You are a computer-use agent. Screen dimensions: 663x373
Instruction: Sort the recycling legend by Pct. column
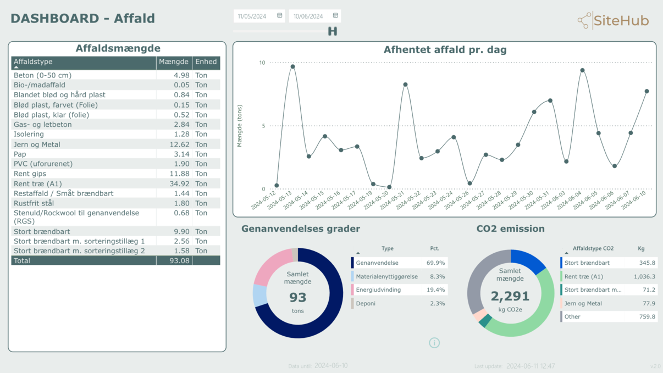click(434, 249)
